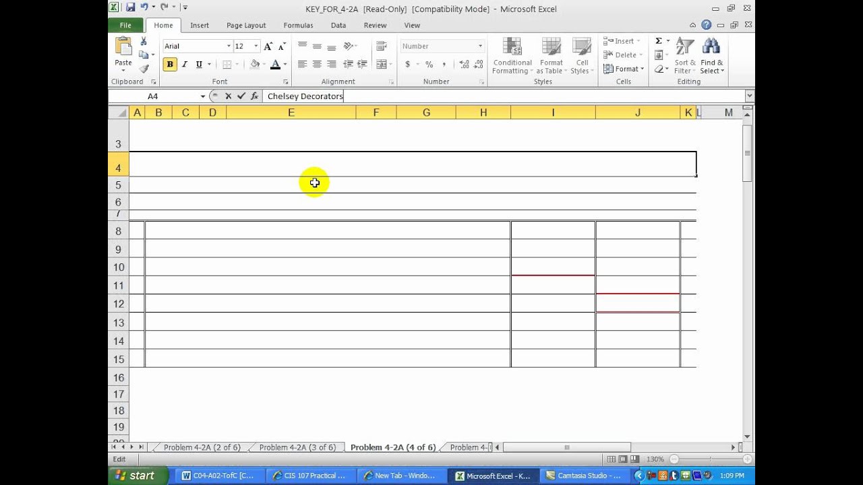The width and height of the screenshot is (863, 485).
Task: Select sheet tab Problem 4-2A (2 of 6)
Action: pyautogui.click(x=202, y=447)
